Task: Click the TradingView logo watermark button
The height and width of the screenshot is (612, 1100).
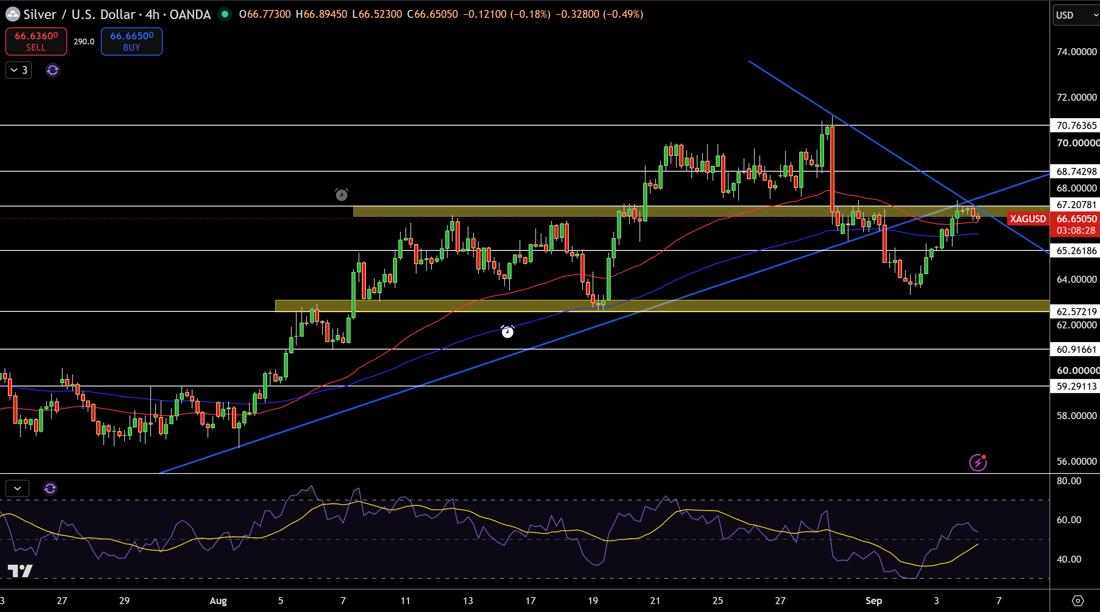Action: pyautogui.click(x=20, y=571)
